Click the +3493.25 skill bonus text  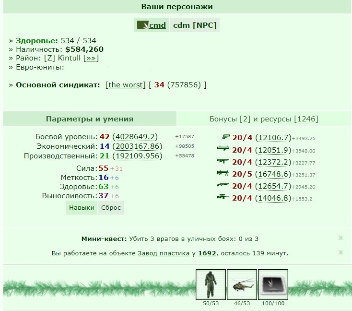pyautogui.click(x=303, y=138)
